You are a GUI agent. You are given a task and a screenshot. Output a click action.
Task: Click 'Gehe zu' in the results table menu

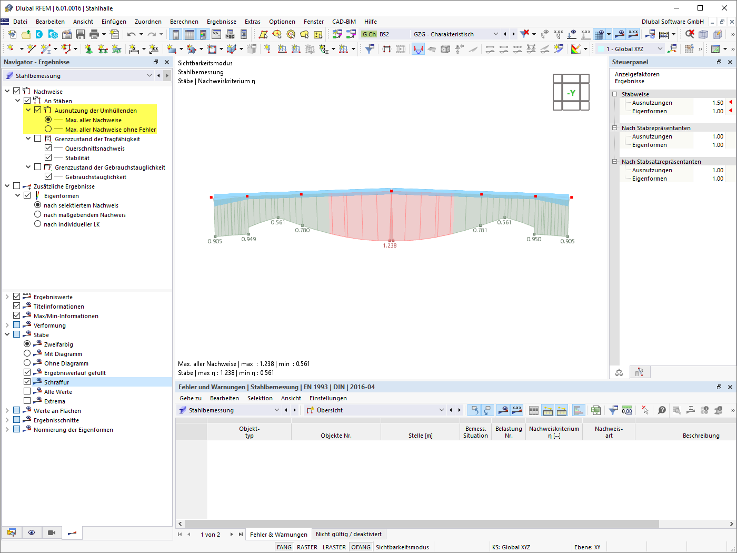pos(191,398)
